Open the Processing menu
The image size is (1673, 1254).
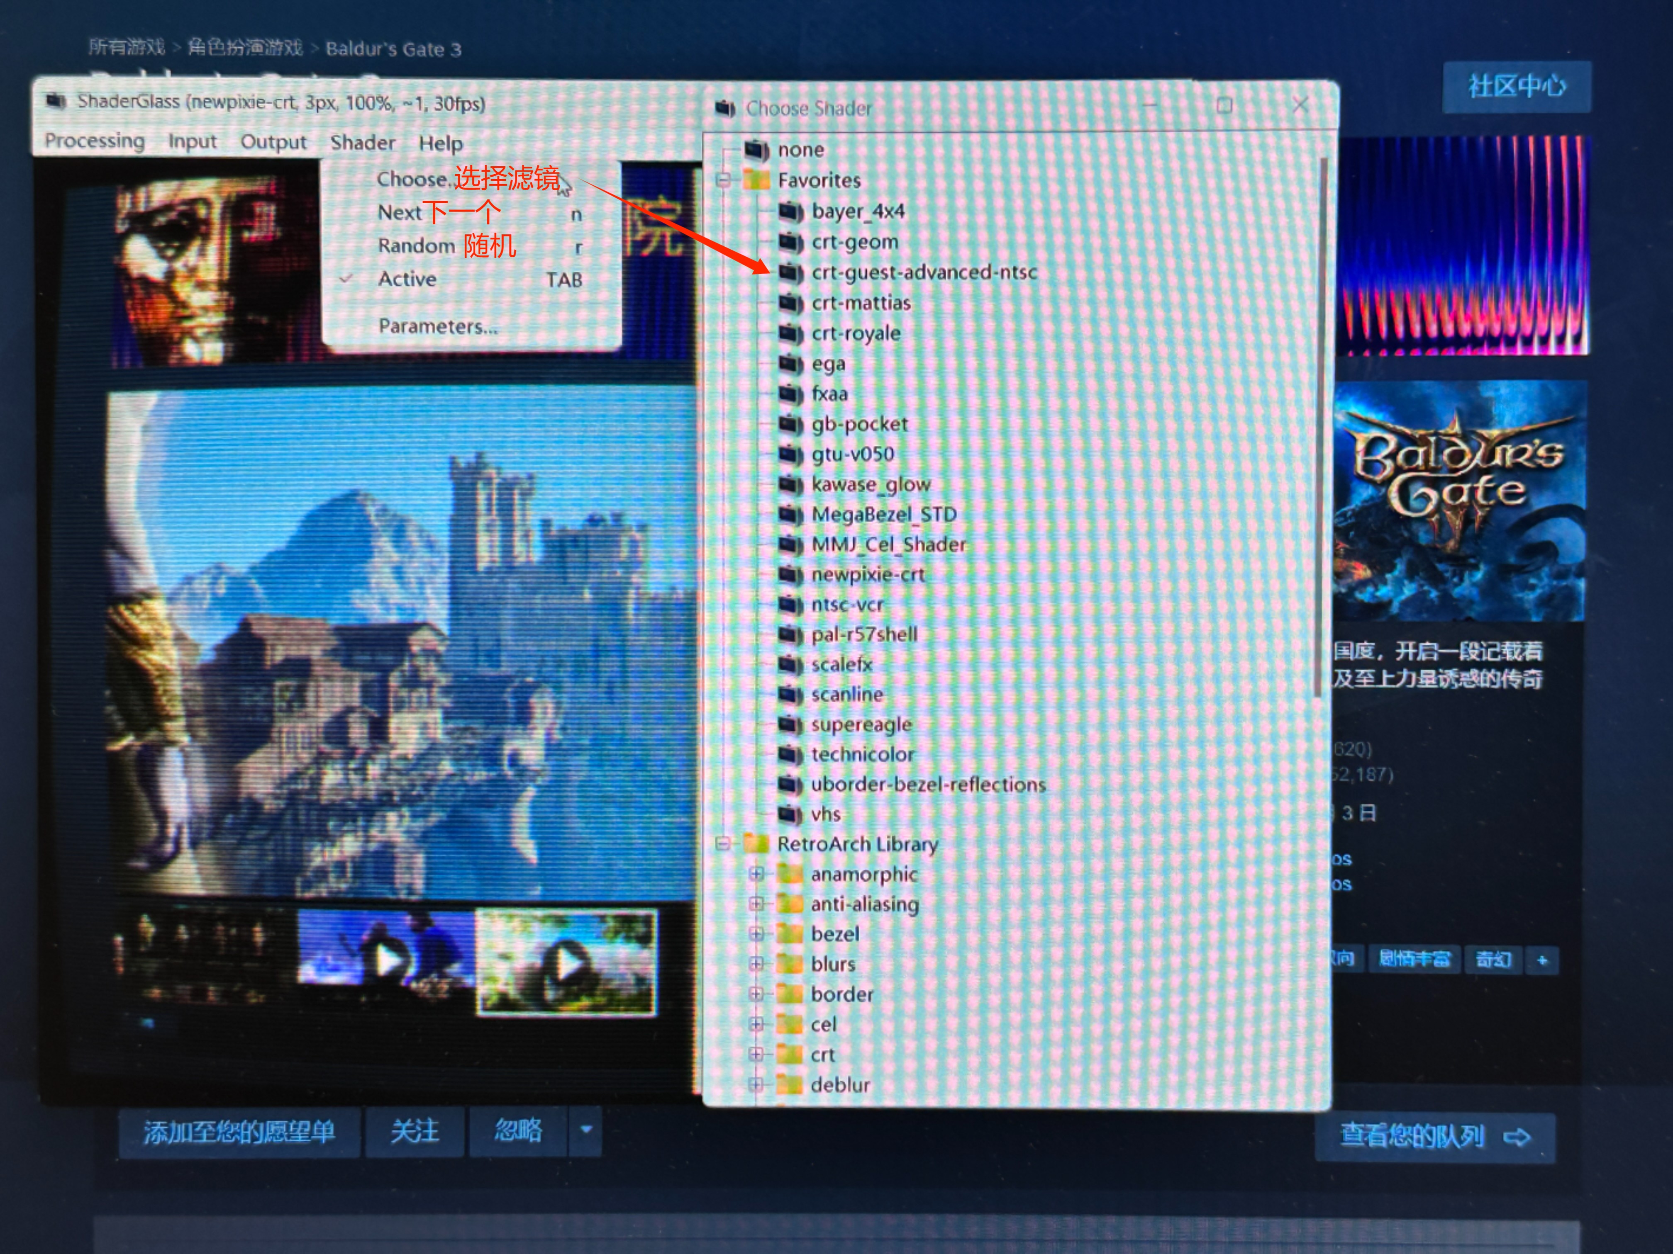coord(95,141)
